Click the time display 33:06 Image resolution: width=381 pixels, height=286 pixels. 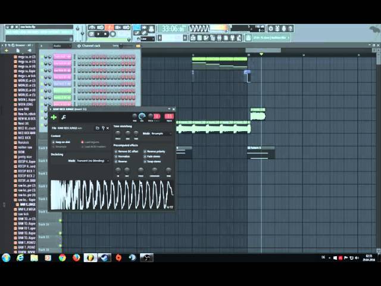173,29
